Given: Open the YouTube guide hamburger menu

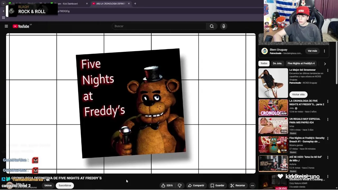Looking at the screenshot, I should 6,26.
